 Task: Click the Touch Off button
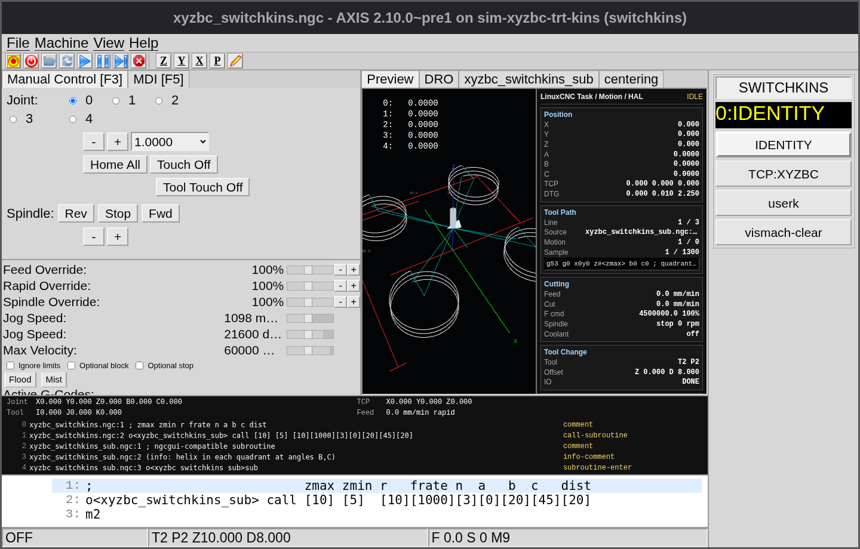184,165
